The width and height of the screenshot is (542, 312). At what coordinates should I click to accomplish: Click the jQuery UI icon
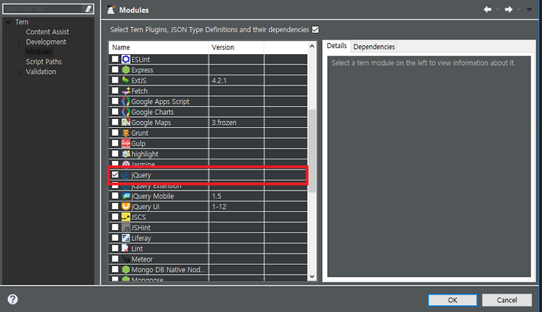click(x=126, y=207)
